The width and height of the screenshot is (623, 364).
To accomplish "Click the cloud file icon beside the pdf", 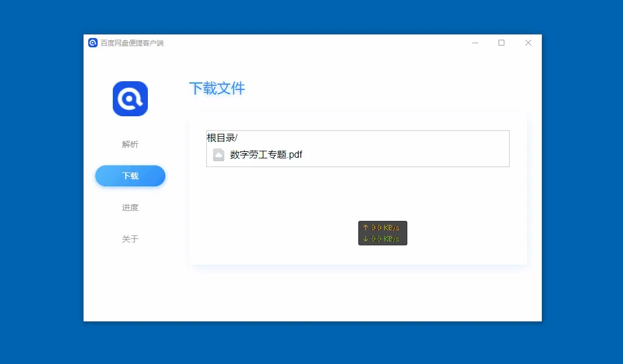I will click(219, 154).
